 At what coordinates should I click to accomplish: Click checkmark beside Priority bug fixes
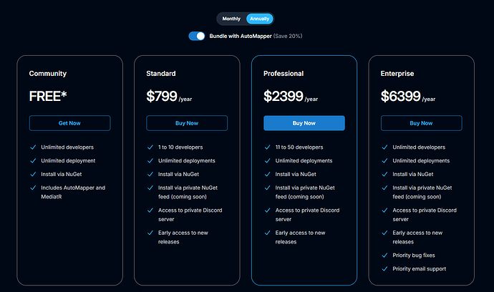click(384, 255)
